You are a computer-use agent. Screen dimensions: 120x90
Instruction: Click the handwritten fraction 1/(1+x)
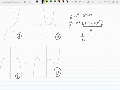(83, 37)
